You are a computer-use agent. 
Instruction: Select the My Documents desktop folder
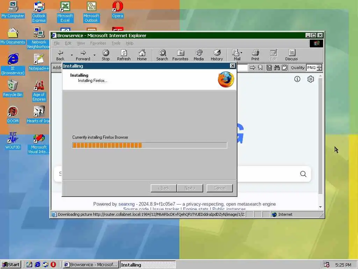[x=13, y=36]
